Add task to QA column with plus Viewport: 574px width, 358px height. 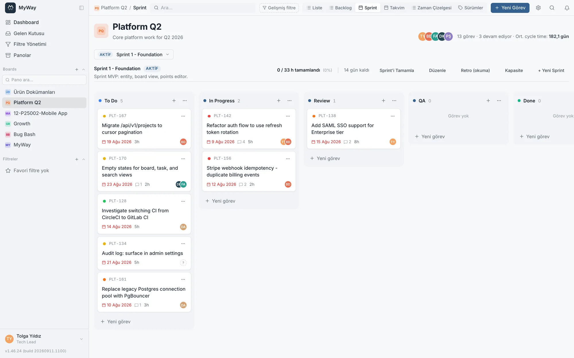point(488,101)
